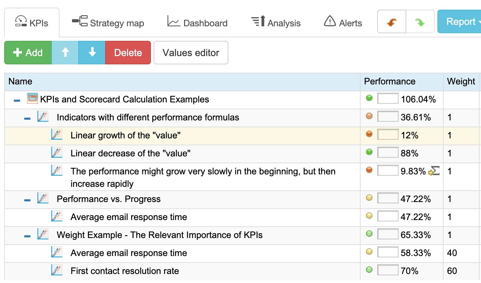
Task: Select the Linear growth of the "value" row
Action: coord(242,136)
